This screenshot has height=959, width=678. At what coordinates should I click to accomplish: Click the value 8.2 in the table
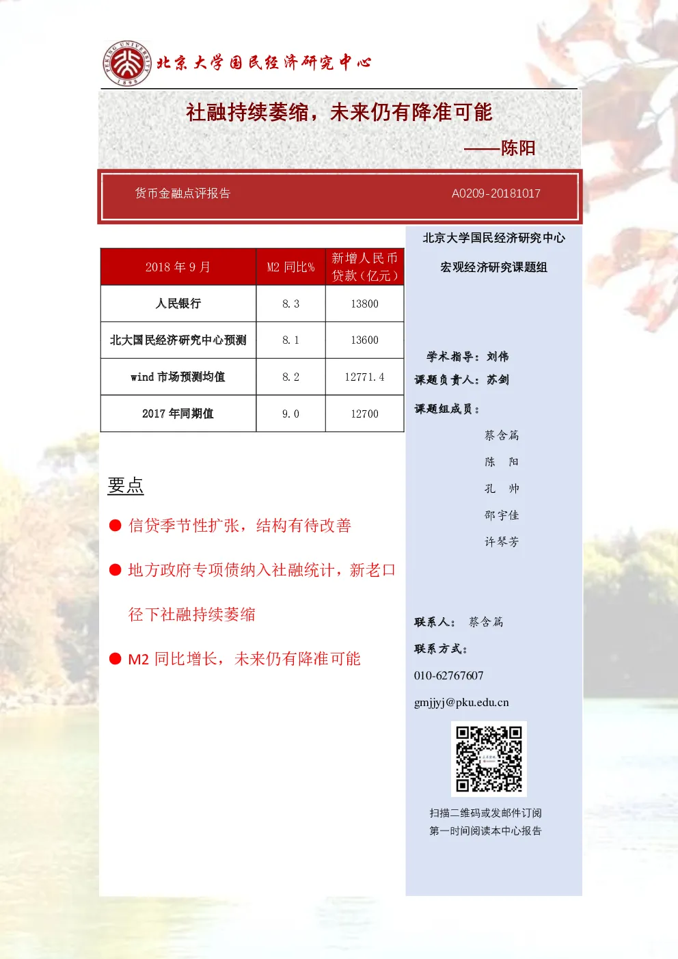[290, 377]
